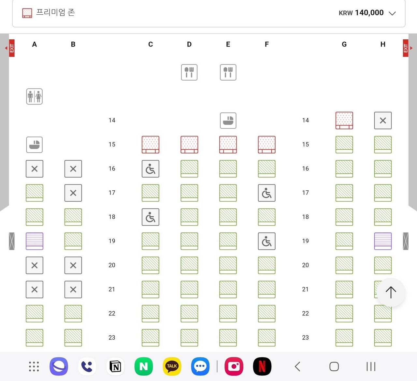417x381 pixels.
Task: Tap the scroll-to-top arrow button
Action: [x=391, y=292]
